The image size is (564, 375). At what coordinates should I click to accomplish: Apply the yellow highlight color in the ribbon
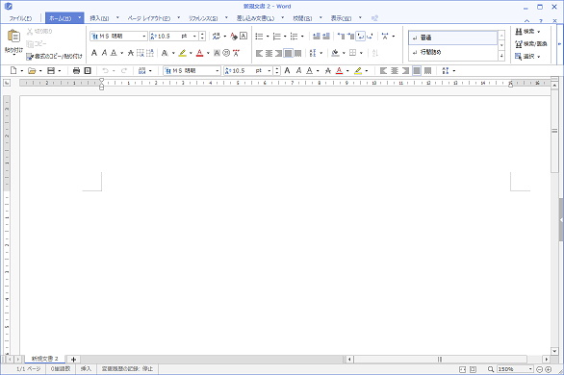(x=182, y=53)
